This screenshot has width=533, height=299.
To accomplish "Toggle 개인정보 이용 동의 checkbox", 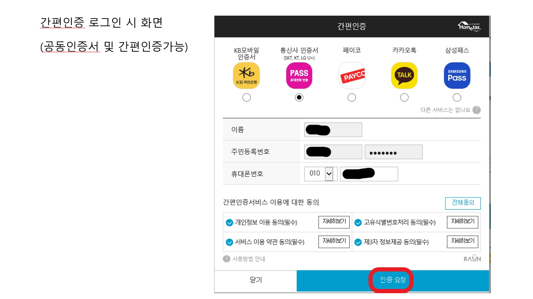I will 229,223.
